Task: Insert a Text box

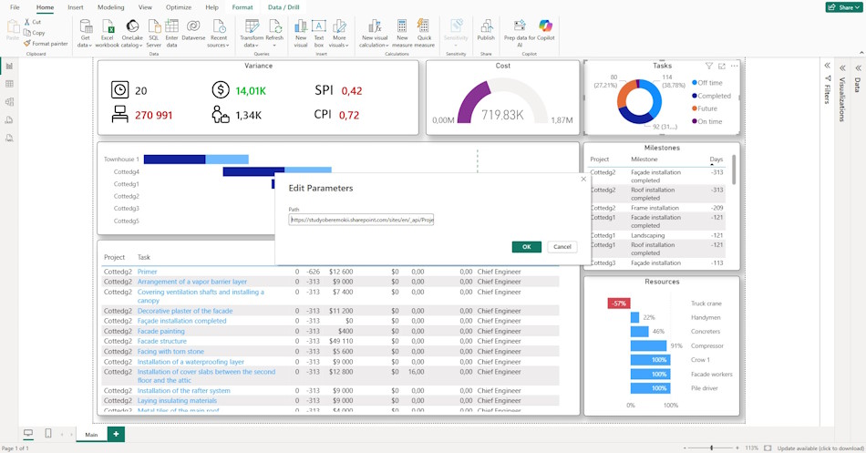Action: pos(319,33)
